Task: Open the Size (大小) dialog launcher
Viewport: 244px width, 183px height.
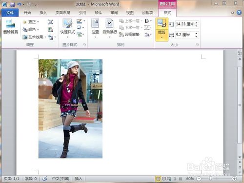Action: 198,44
